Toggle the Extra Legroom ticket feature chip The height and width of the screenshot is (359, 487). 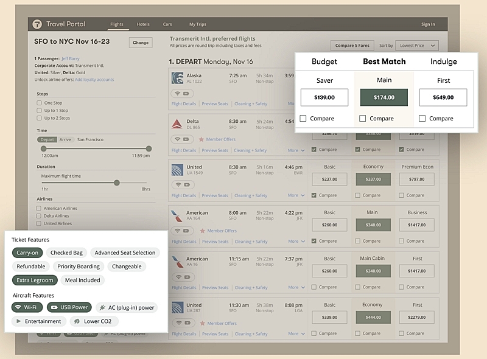[x=35, y=280]
